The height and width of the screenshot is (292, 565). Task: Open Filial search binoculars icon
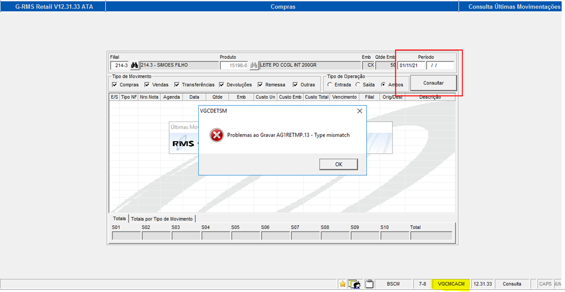pos(134,65)
